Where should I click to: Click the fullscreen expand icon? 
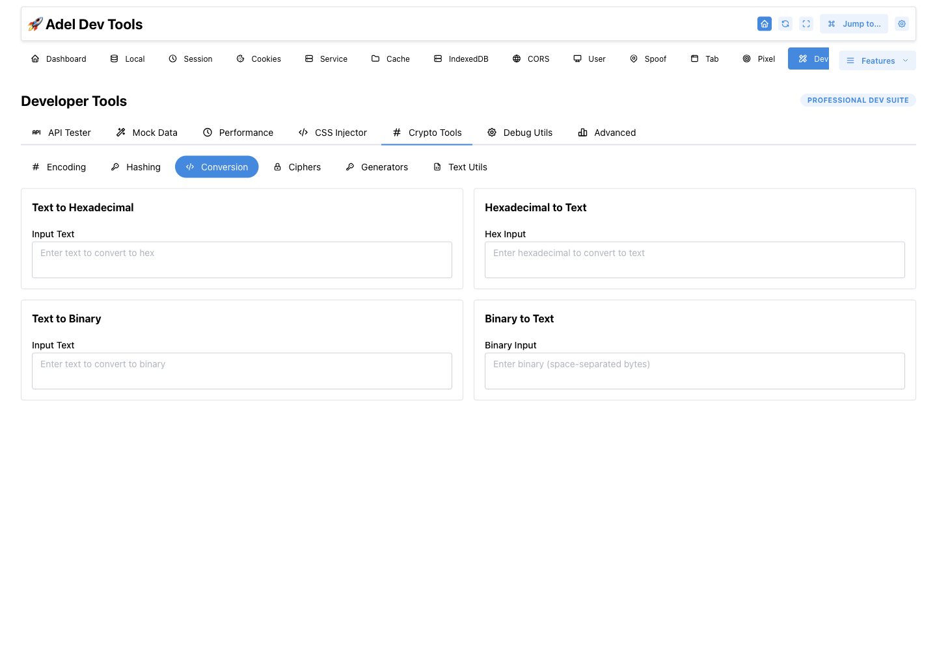pyautogui.click(x=806, y=24)
